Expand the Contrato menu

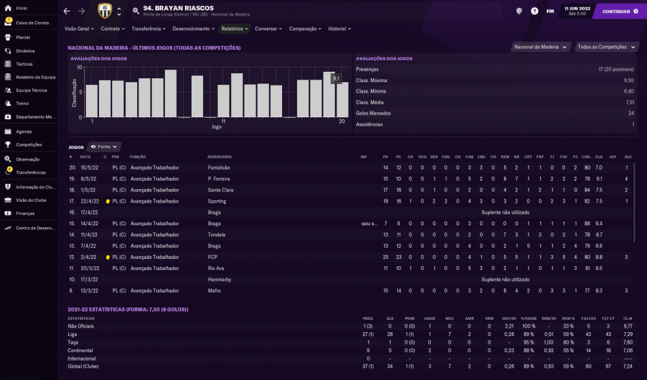(x=113, y=28)
